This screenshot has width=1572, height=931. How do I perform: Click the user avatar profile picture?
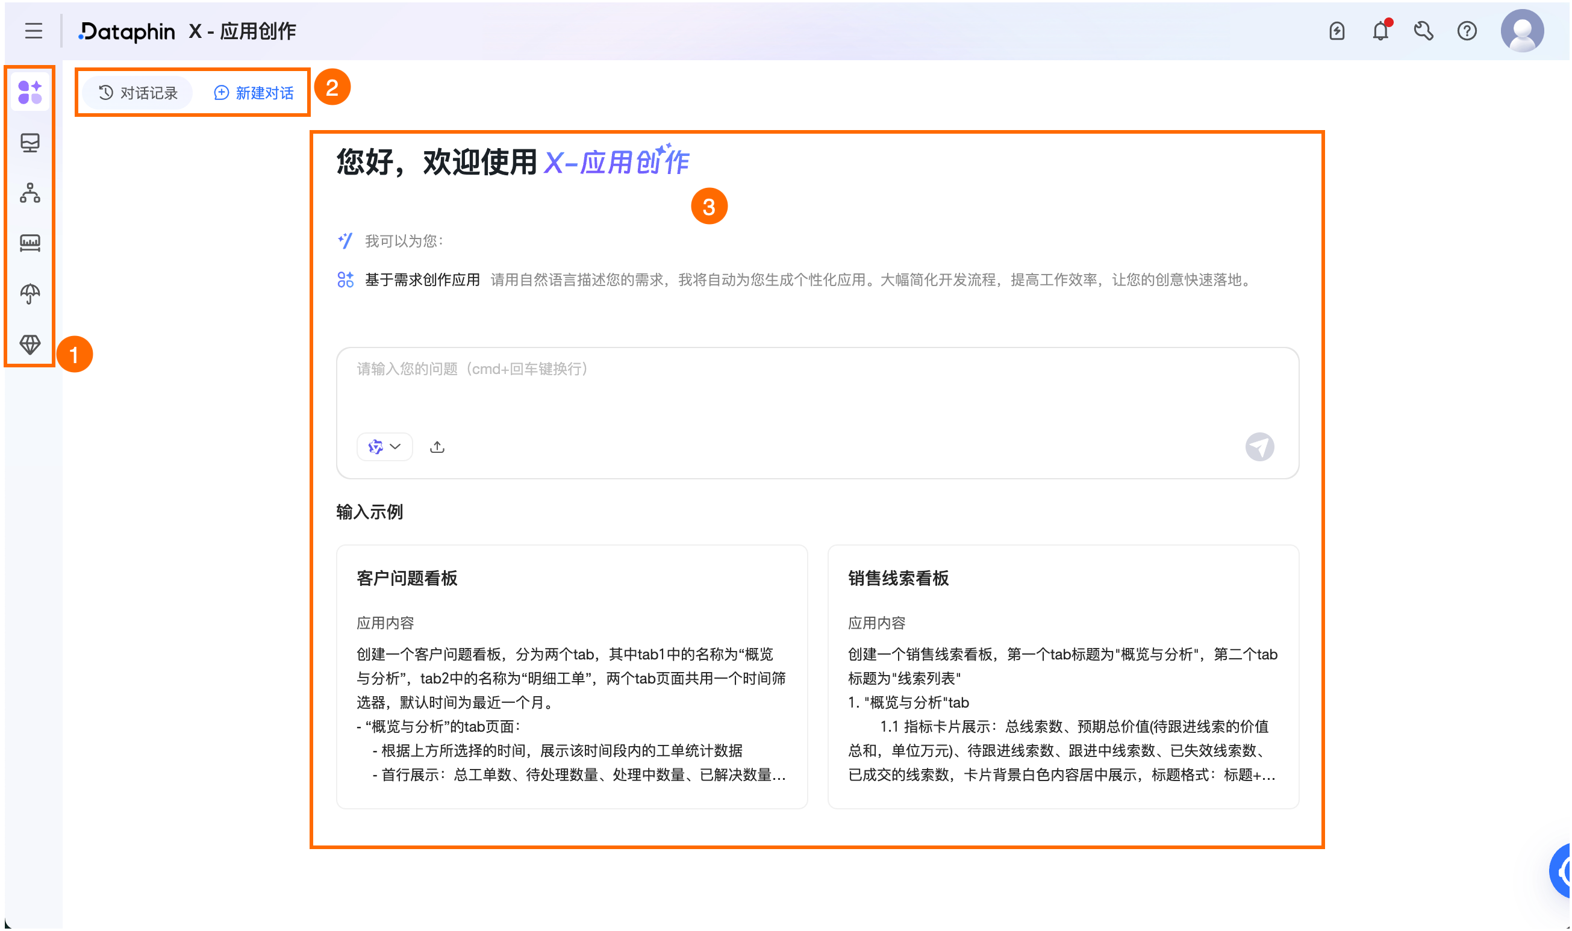tap(1522, 31)
